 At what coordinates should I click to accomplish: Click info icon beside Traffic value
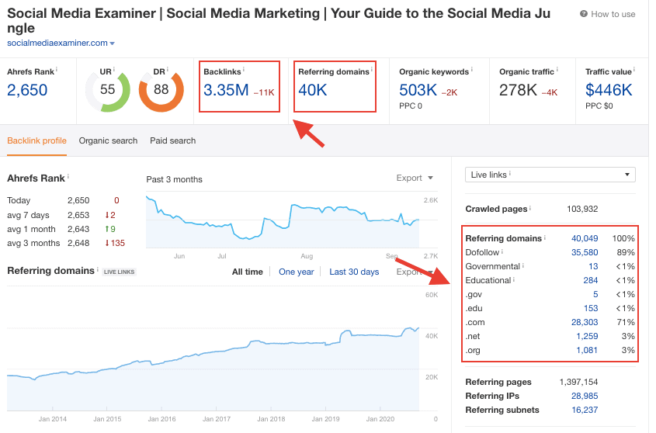click(x=634, y=70)
